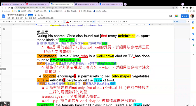
Task: Open the highlight color picker
Action: (x=71, y=22)
